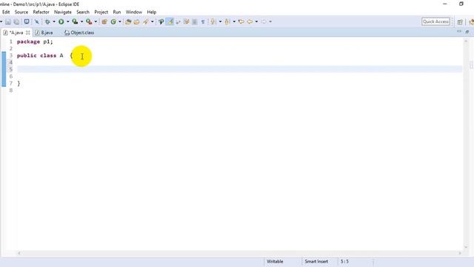Viewport: 474px width, 267px height.
Task: Expand the Debug launch dropdown arrow
Action: pos(54,22)
